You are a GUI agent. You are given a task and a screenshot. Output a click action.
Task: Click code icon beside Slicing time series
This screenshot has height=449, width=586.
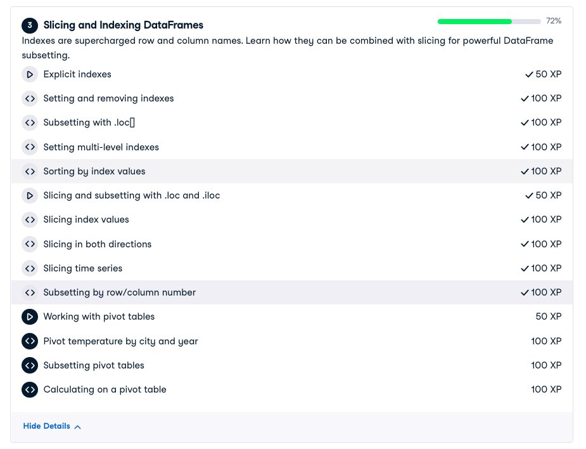[30, 268]
